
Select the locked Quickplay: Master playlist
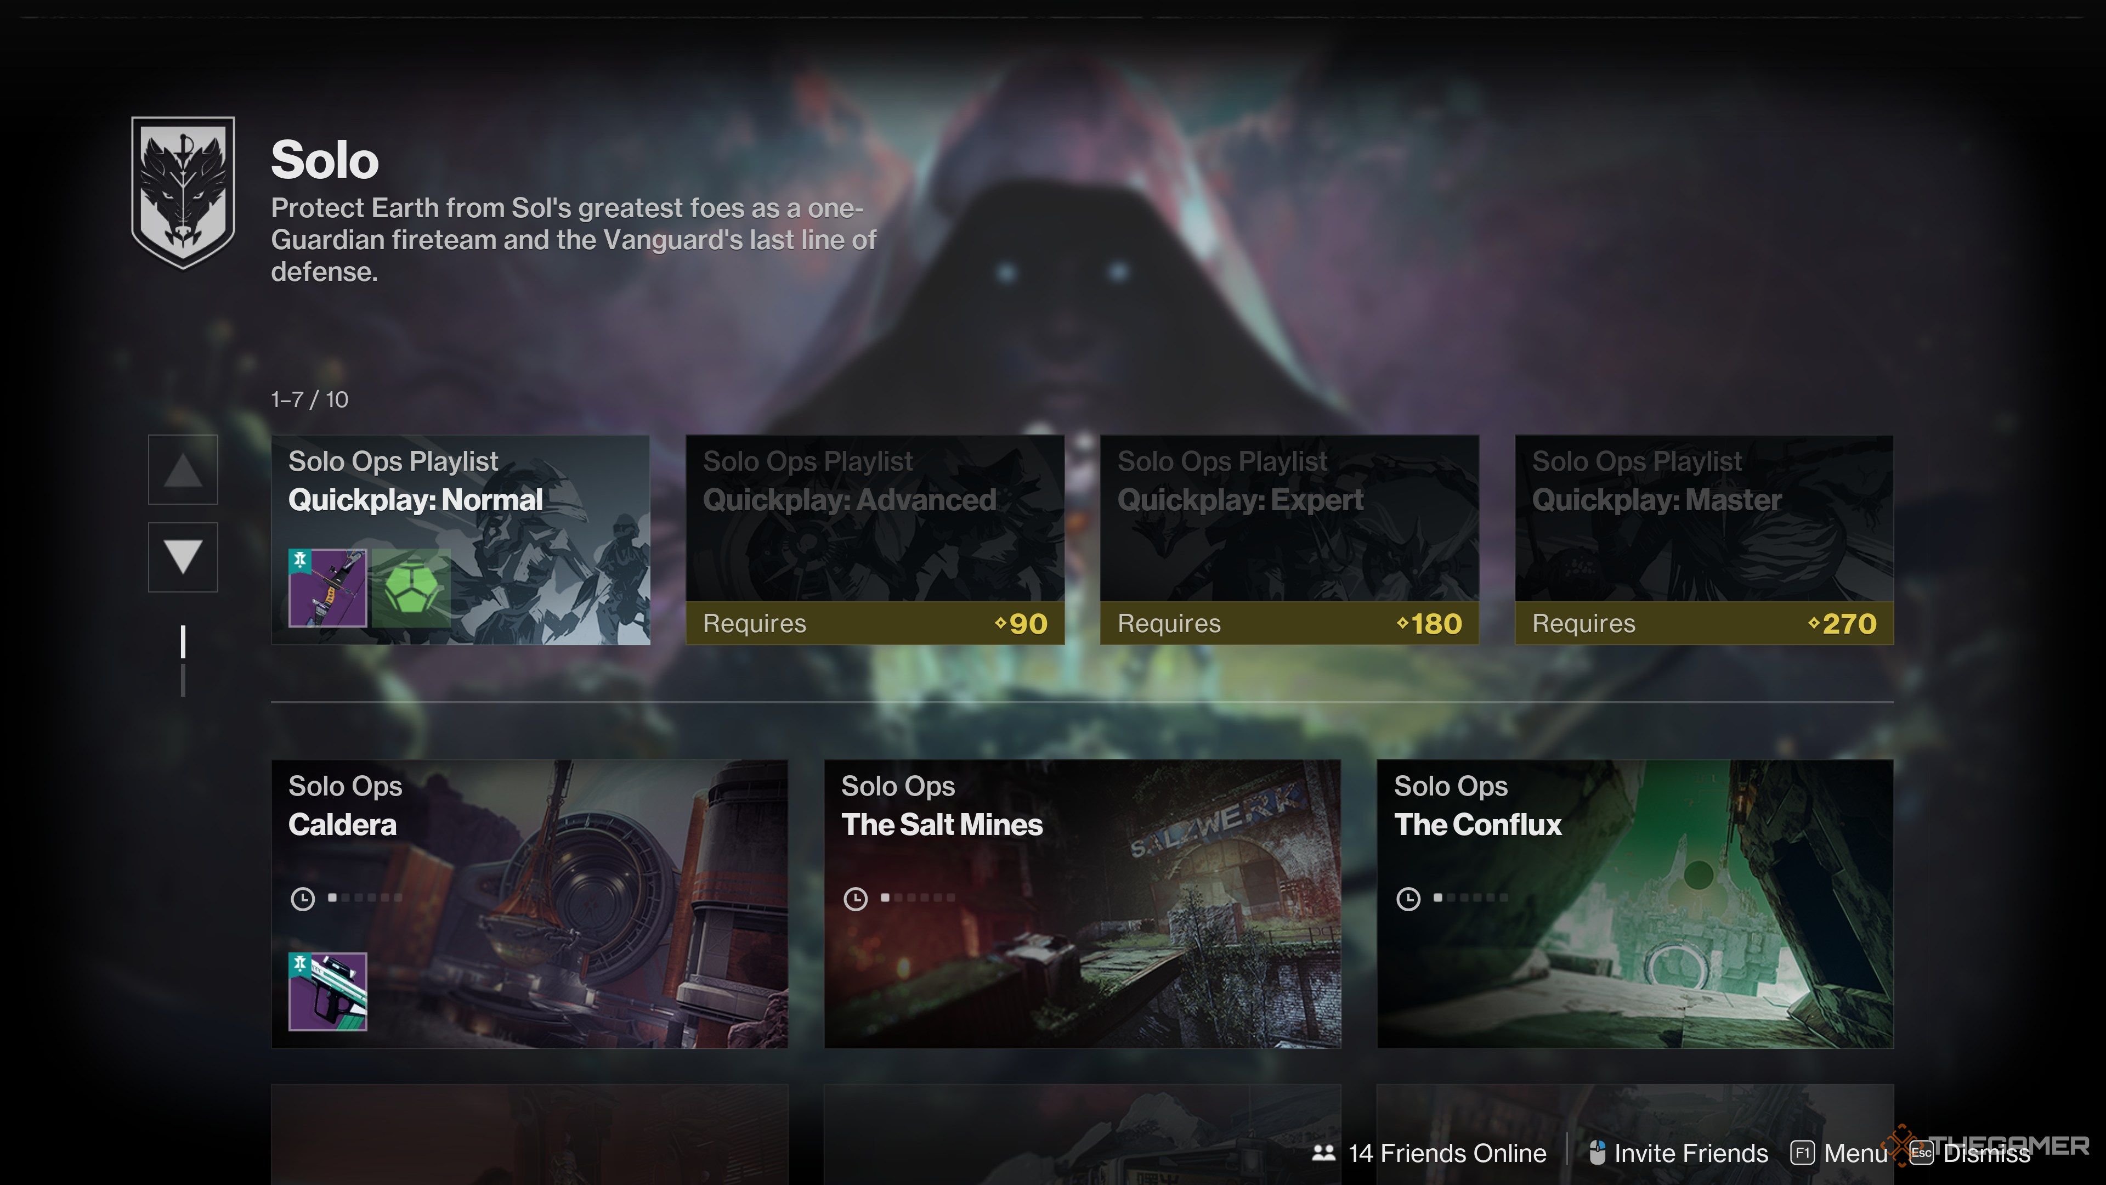(1704, 540)
